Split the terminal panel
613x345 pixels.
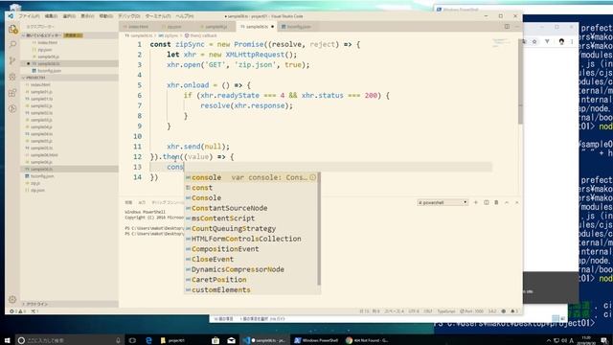coord(486,202)
